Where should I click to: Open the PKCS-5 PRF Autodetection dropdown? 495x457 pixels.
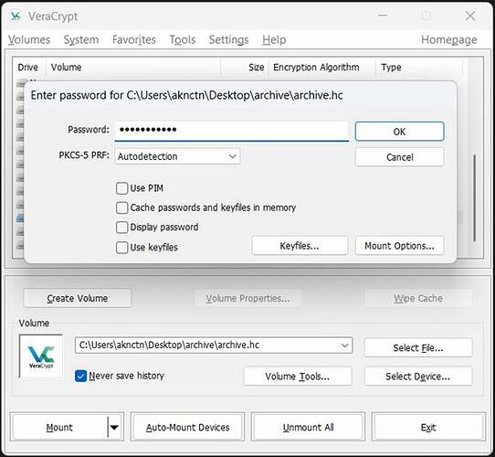(x=177, y=156)
